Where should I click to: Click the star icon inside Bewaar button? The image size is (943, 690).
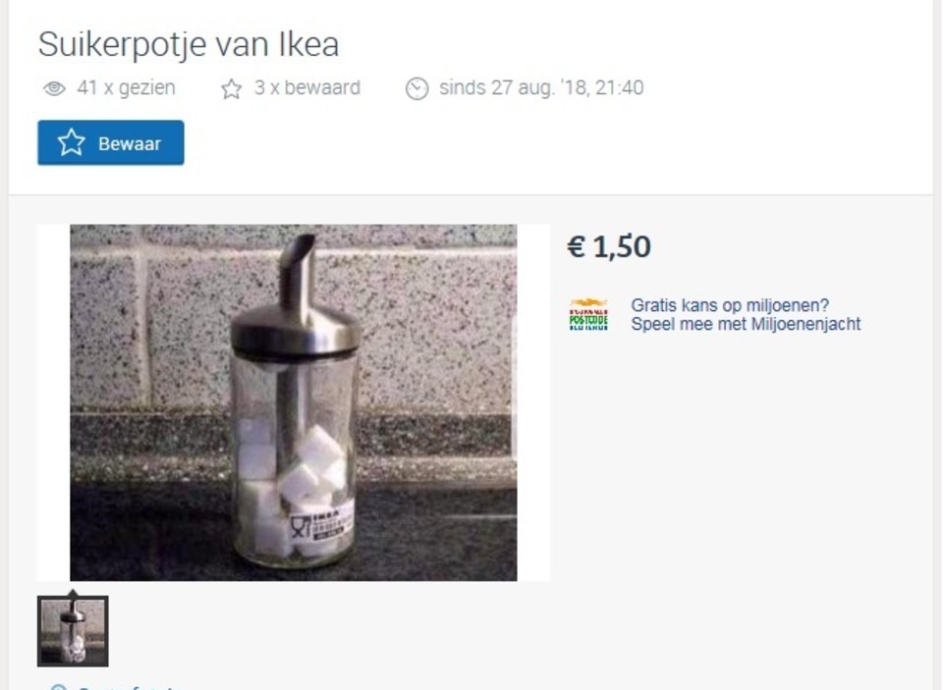tap(71, 142)
